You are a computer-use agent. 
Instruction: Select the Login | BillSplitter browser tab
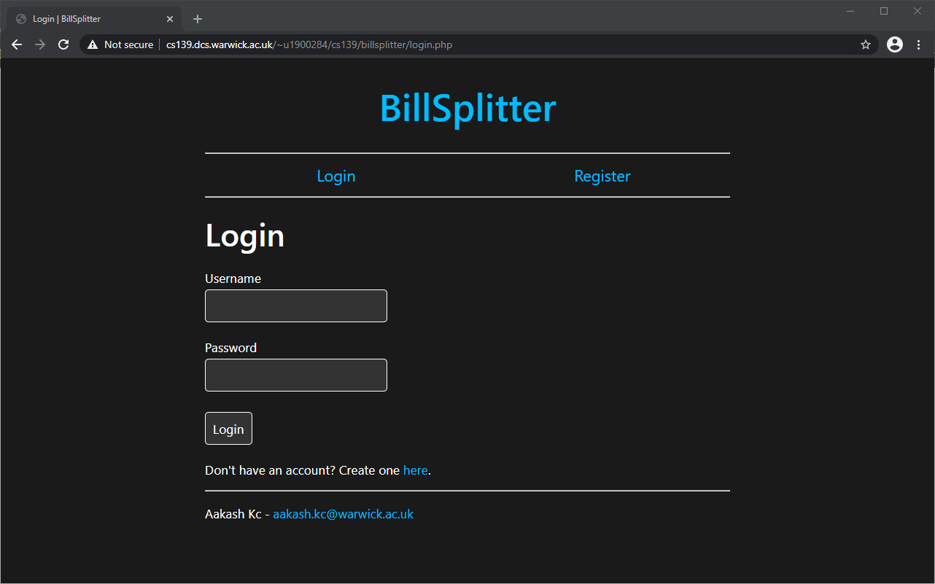pyautogui.click(x=93, y=19)
